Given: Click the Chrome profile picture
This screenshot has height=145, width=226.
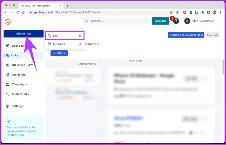Looking at the screenshot, I should pyautogui.click(x=215, y=12).
